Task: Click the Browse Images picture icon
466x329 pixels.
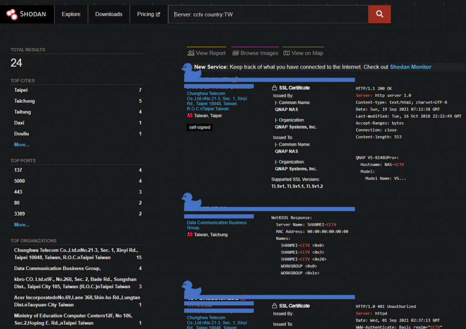Action: (235, 53)
